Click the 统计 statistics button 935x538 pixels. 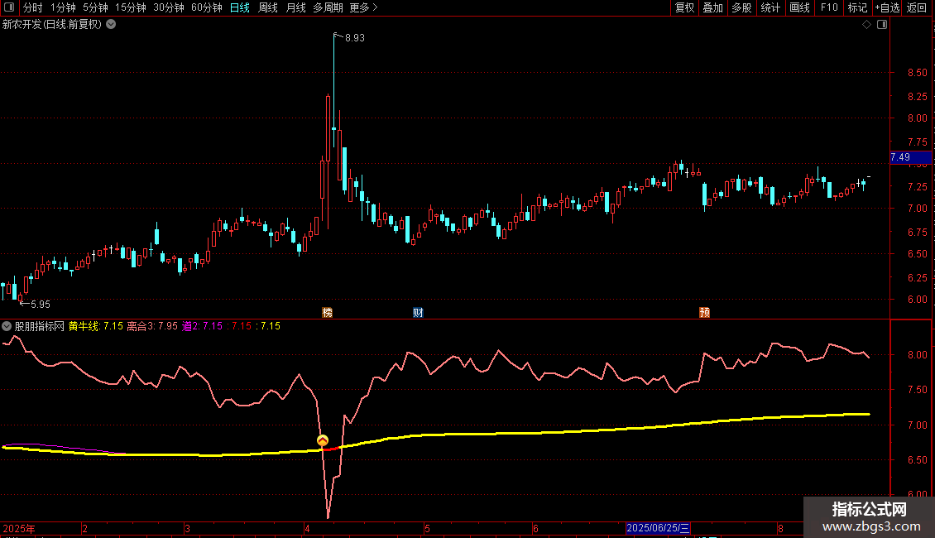pyautogui.click(x=770, y=7)
